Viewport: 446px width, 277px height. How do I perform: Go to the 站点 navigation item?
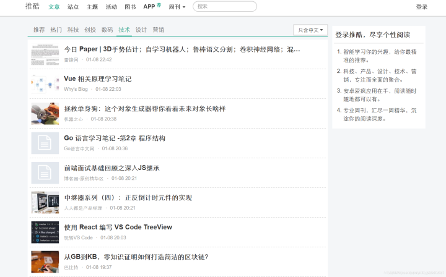(x=73, y=7)
